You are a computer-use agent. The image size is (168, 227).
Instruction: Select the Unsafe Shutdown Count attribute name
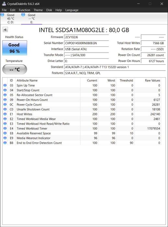coord(33,109)
